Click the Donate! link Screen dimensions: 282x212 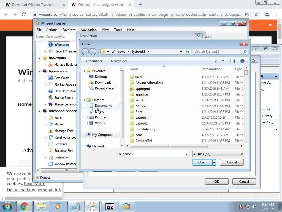(45, 177)
